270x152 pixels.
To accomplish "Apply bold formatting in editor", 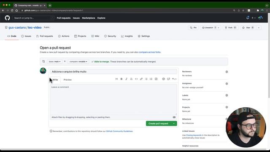I will coord(121,79).
